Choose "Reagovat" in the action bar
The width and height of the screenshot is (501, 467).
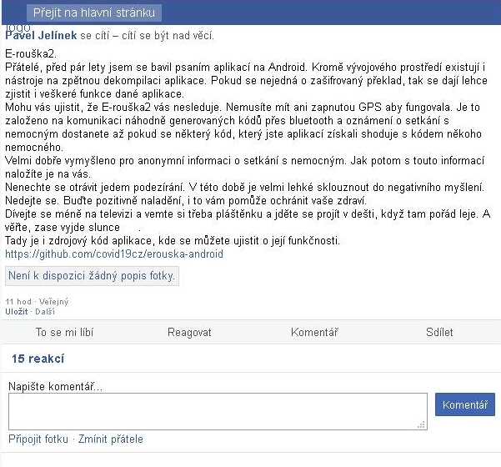pos(189,332)
